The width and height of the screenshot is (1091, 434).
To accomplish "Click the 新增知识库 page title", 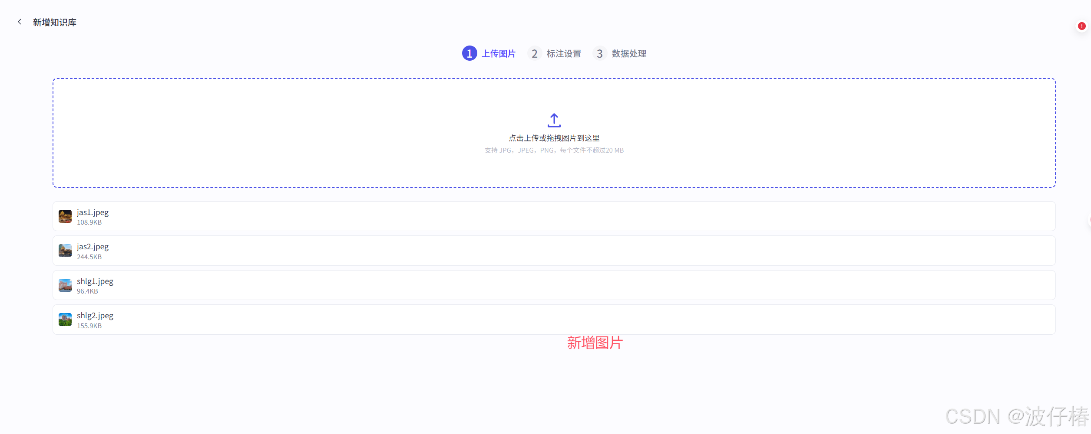I will coord(55,21).
